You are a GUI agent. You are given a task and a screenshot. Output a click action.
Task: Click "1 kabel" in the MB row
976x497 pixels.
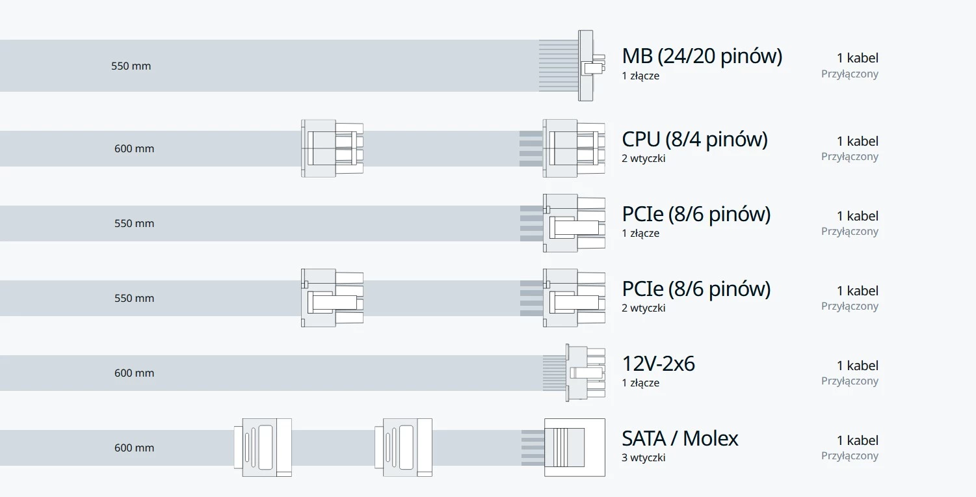point(857,58)
